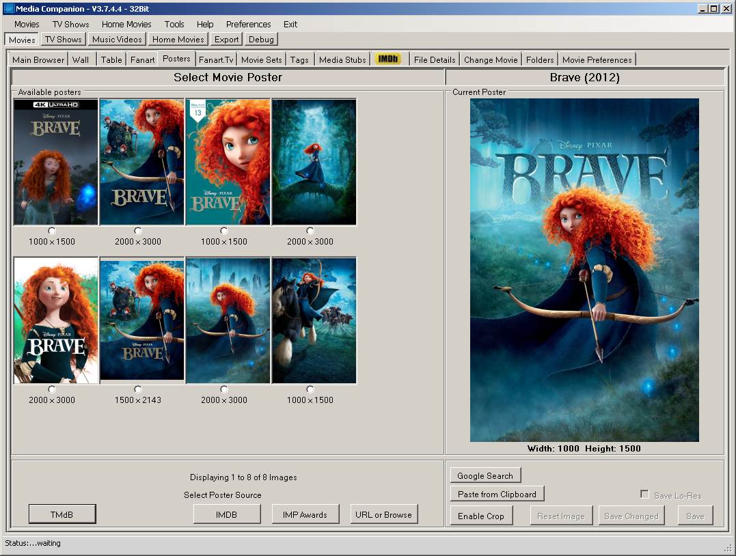
Task: Open the Fanart.Tv tab
Action: click(x=216, y=59)
